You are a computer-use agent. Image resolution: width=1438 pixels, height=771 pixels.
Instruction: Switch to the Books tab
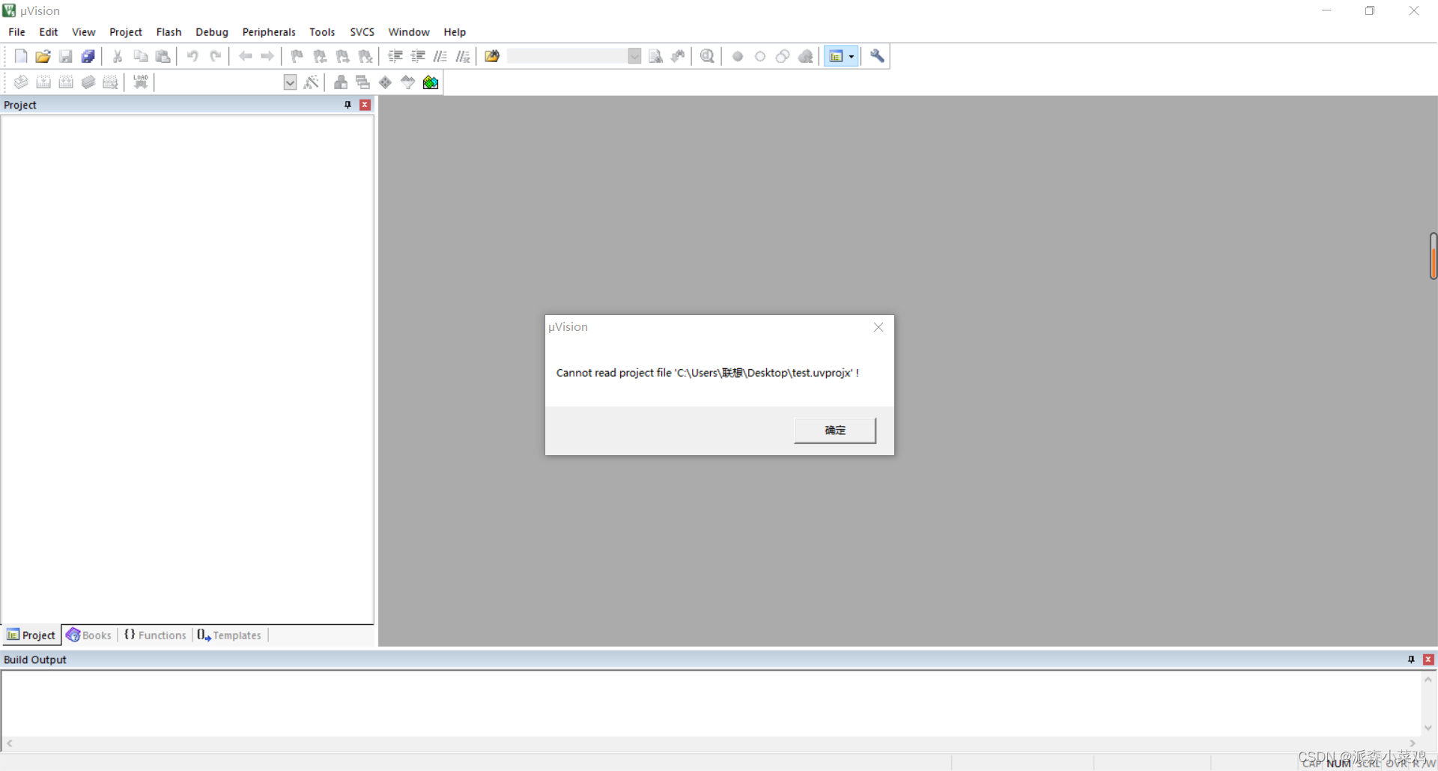coord(89,636)
